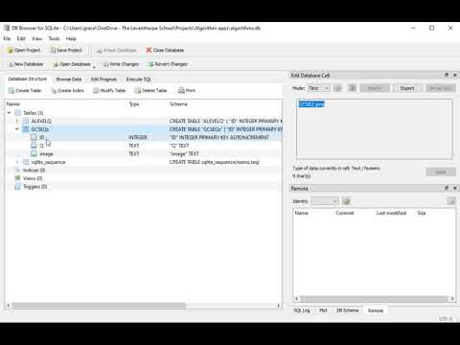Viewport: 460px width, 345px height.
Task: Collapse the GCSEQs table node
Action: coord(17,129)
